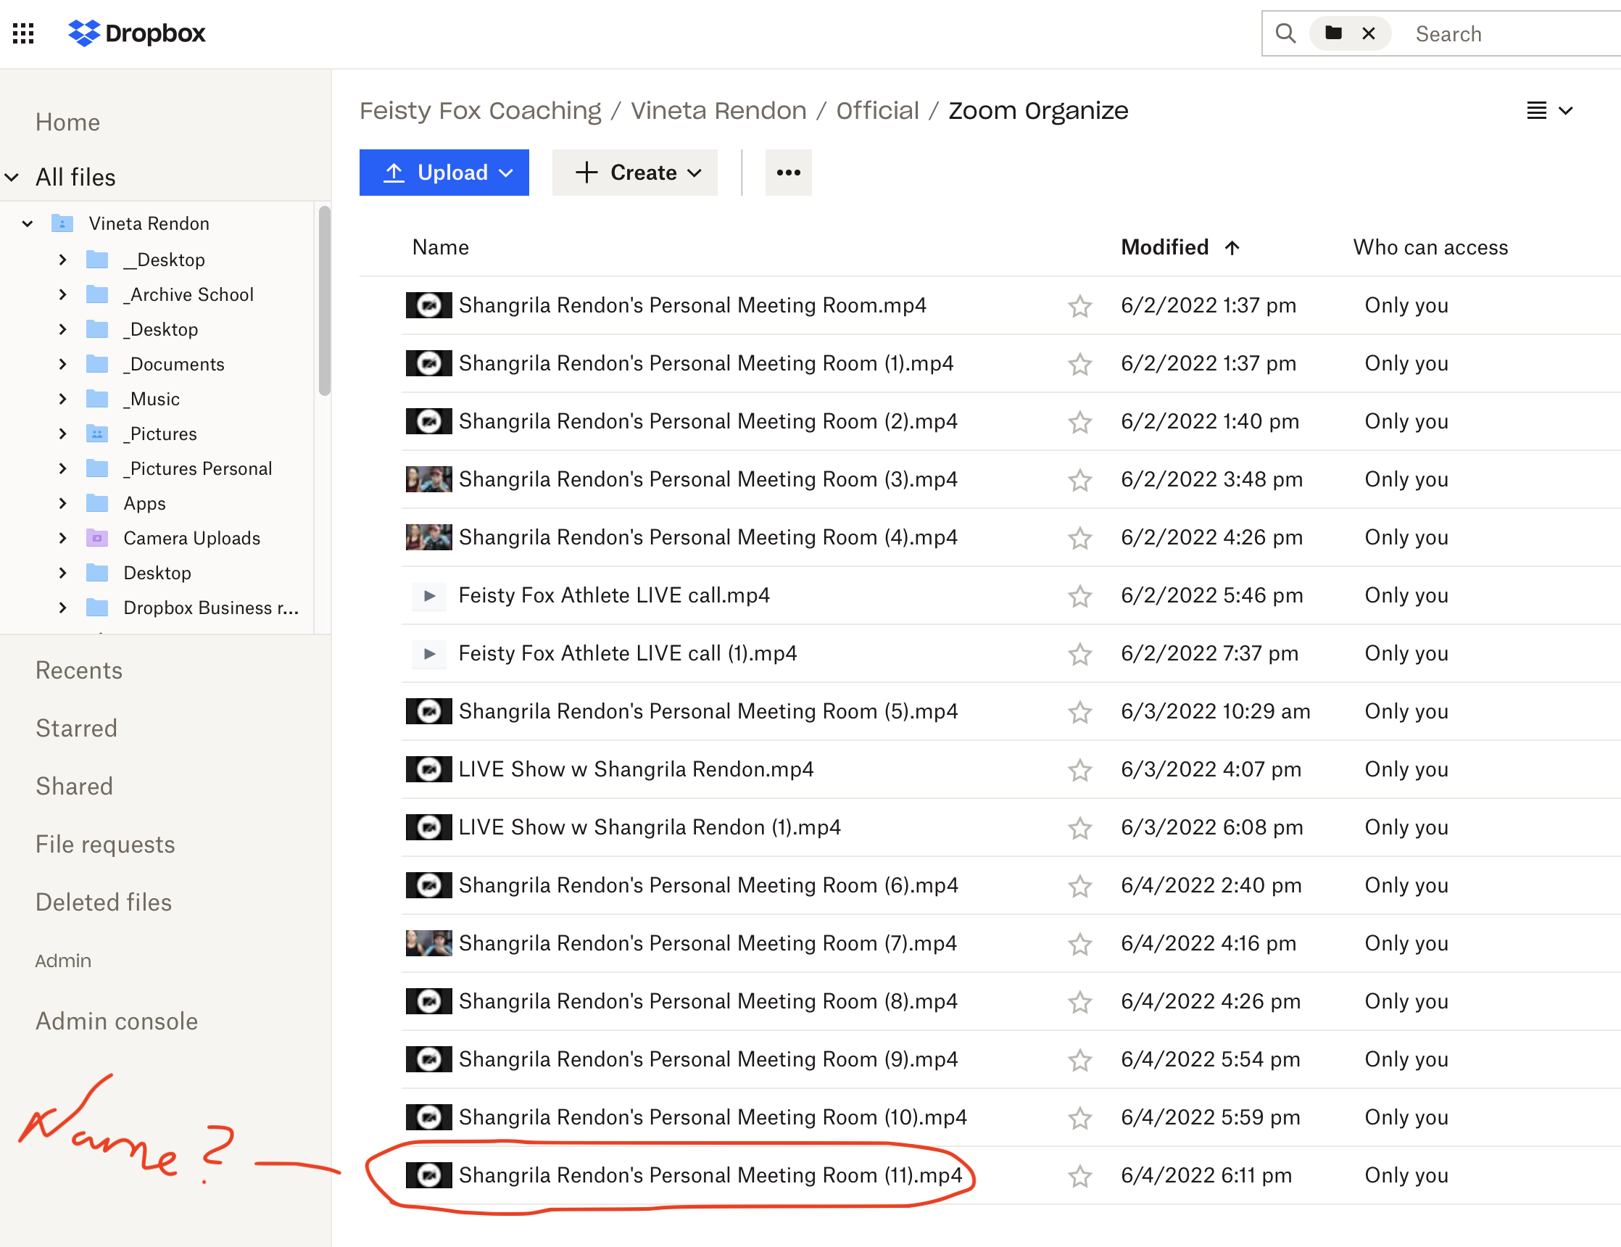Open Home in the sidebar

tap(67, 123)
